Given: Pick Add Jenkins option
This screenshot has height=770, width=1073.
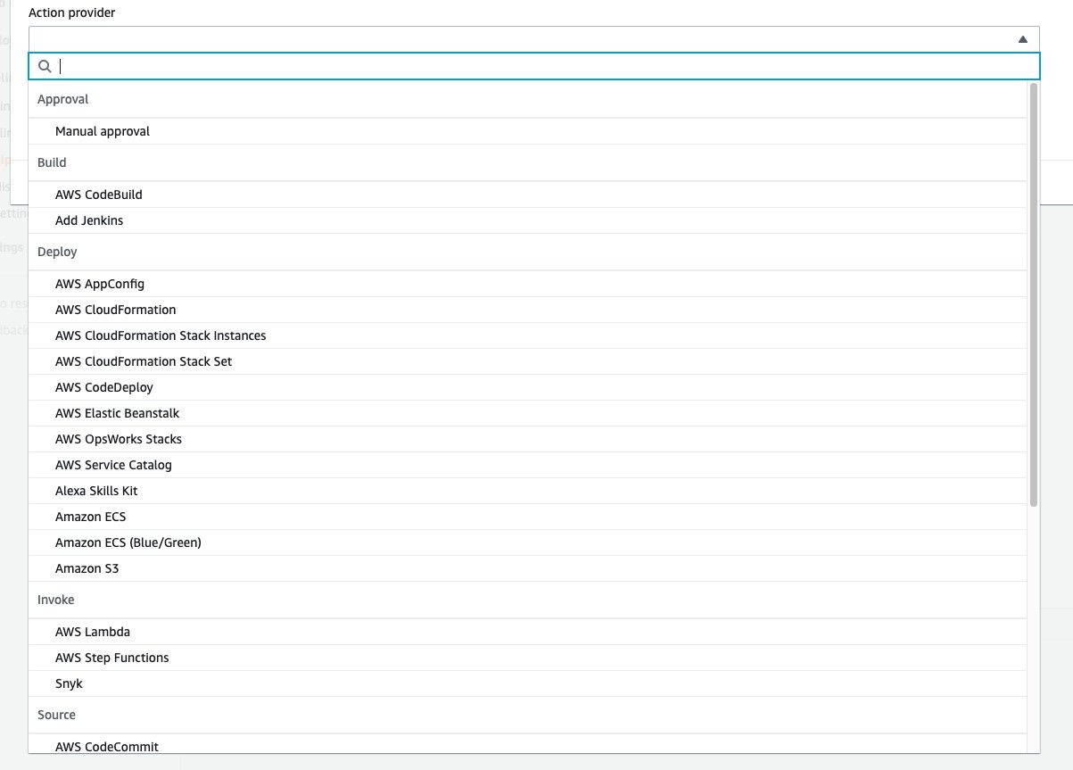Looking at the screenshot, I should [528, 220].
